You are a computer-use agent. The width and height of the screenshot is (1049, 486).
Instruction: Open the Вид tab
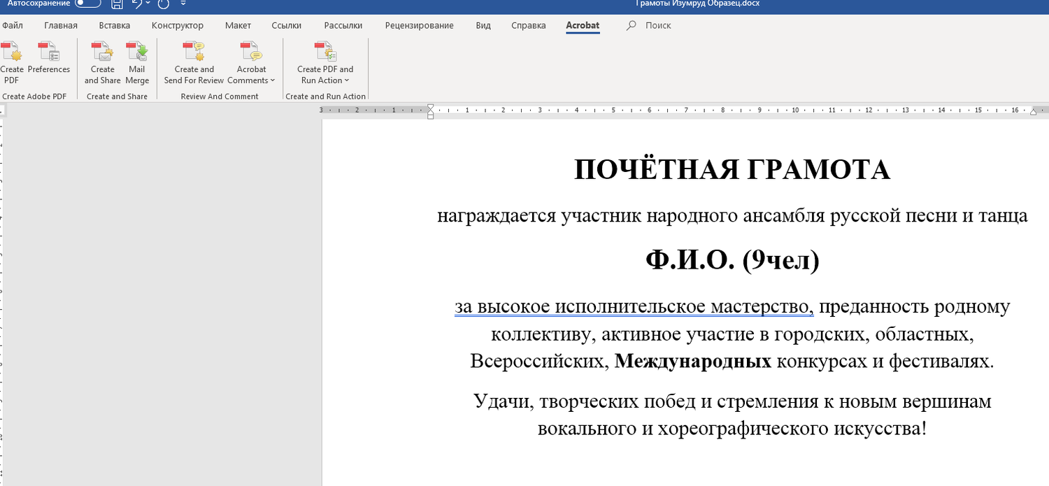pyautogui.click(x=483, y=25)
